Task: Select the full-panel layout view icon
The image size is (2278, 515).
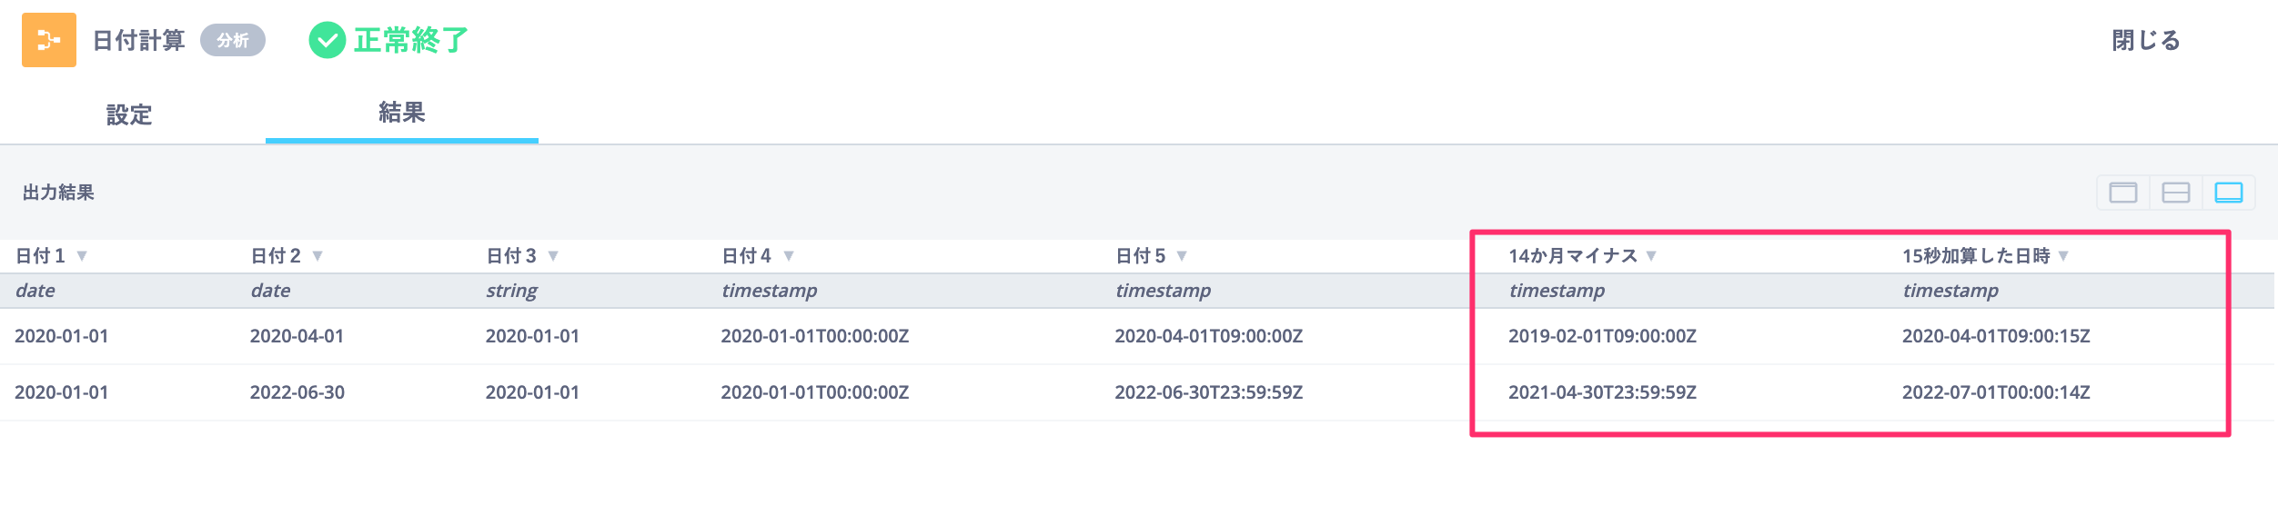Action: (x=2123, y=193)
